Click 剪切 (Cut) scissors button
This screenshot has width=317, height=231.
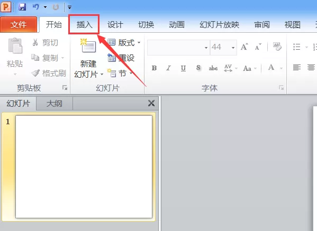tap(45, 43)
